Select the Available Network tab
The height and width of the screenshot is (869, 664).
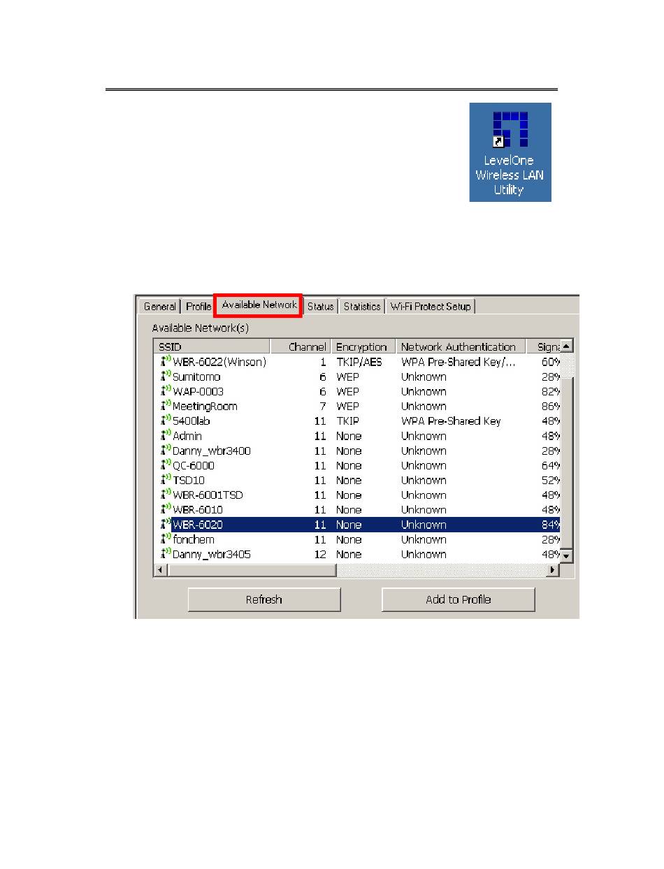259,305
